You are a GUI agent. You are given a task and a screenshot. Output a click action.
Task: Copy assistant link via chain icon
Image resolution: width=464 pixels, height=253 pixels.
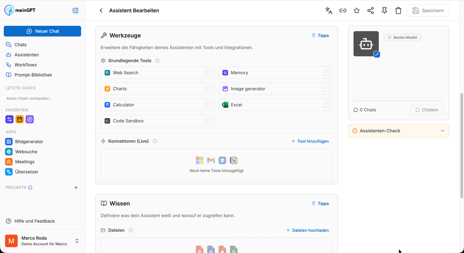[x=343, y=10]
